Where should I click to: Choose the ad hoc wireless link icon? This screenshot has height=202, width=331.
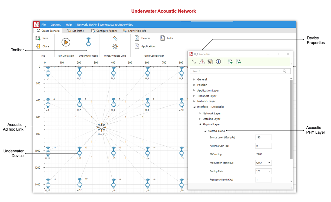(x=115, y=46)
